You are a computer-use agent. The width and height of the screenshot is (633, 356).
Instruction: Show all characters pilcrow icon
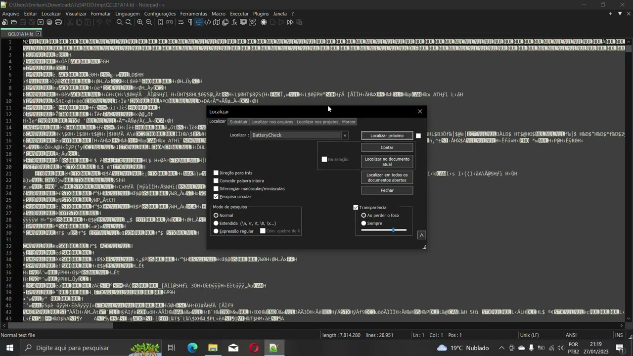[x=190, y=22]
